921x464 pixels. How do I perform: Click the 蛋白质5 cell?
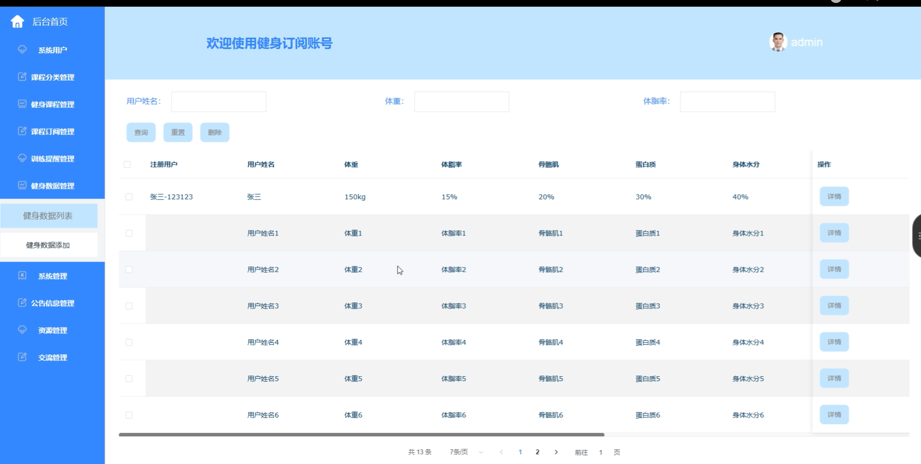[x=648, y=379]
